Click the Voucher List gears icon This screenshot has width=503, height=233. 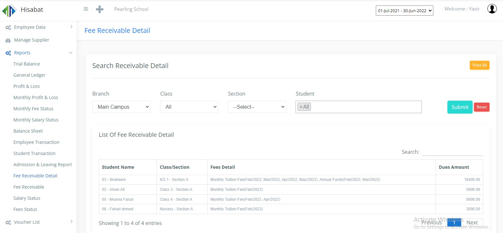pos(8,222)
